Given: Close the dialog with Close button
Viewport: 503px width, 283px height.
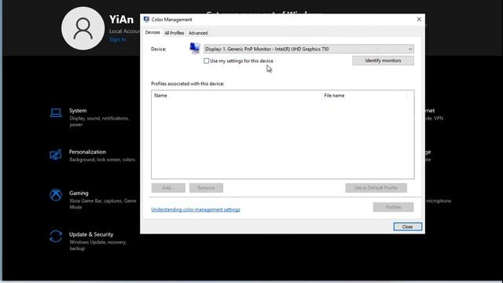Looking at the screenshot, I should (x=407, y=226).
